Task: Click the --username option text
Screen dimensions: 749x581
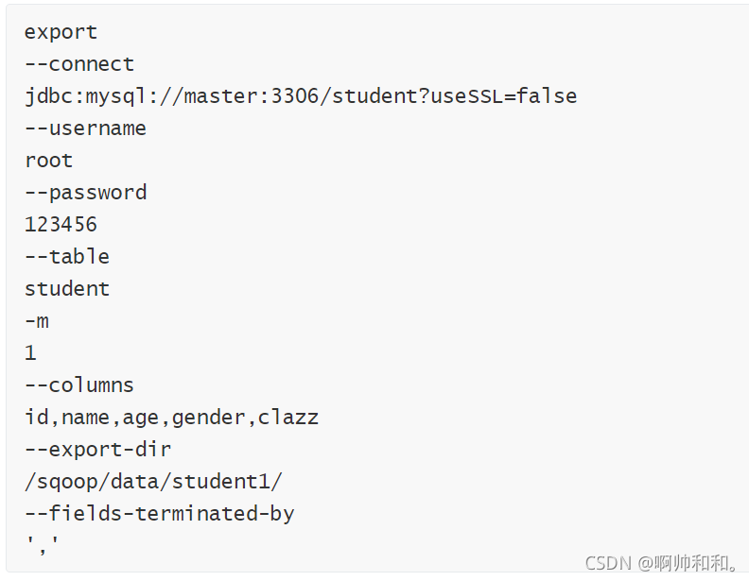Action: point(85,128)
